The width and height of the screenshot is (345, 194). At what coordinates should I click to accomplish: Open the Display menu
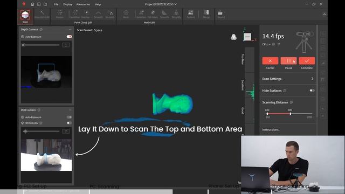click(x=67, y=4)
